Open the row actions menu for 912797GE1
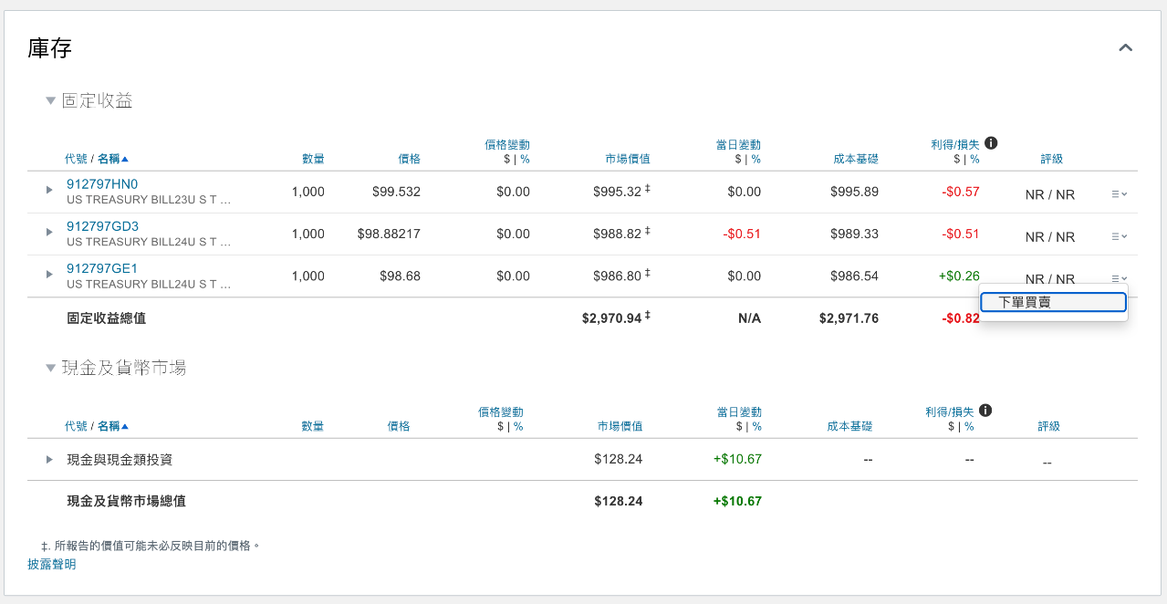 (1118, 278)
